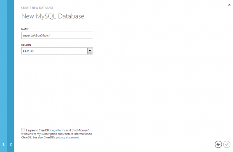Image resolution: width=233 pixels, height=152 pixels.
Task: Open the Region dropdown arrow
Action: [90, 51]
